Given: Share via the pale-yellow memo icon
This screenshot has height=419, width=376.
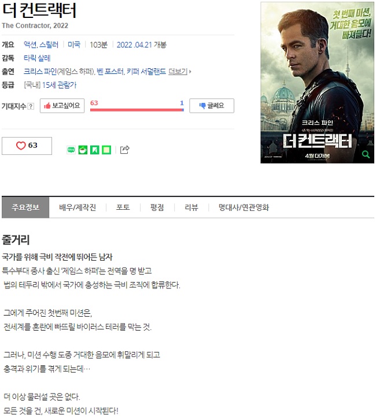Looking at the screenshot, I should tap(106, 150).
